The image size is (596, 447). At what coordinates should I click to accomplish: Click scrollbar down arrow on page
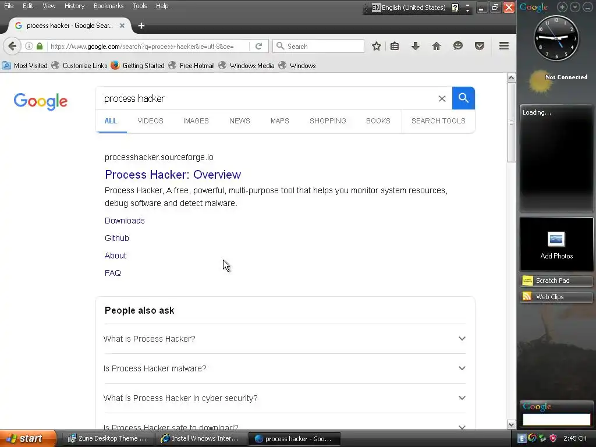(511, 424)
